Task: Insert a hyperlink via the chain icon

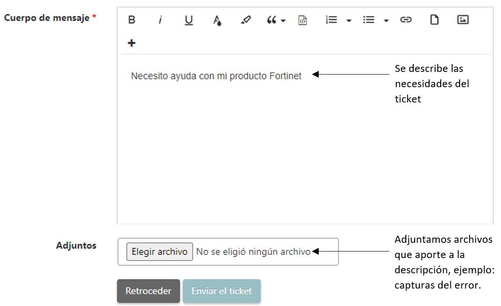Action: [x=406, y=20]
